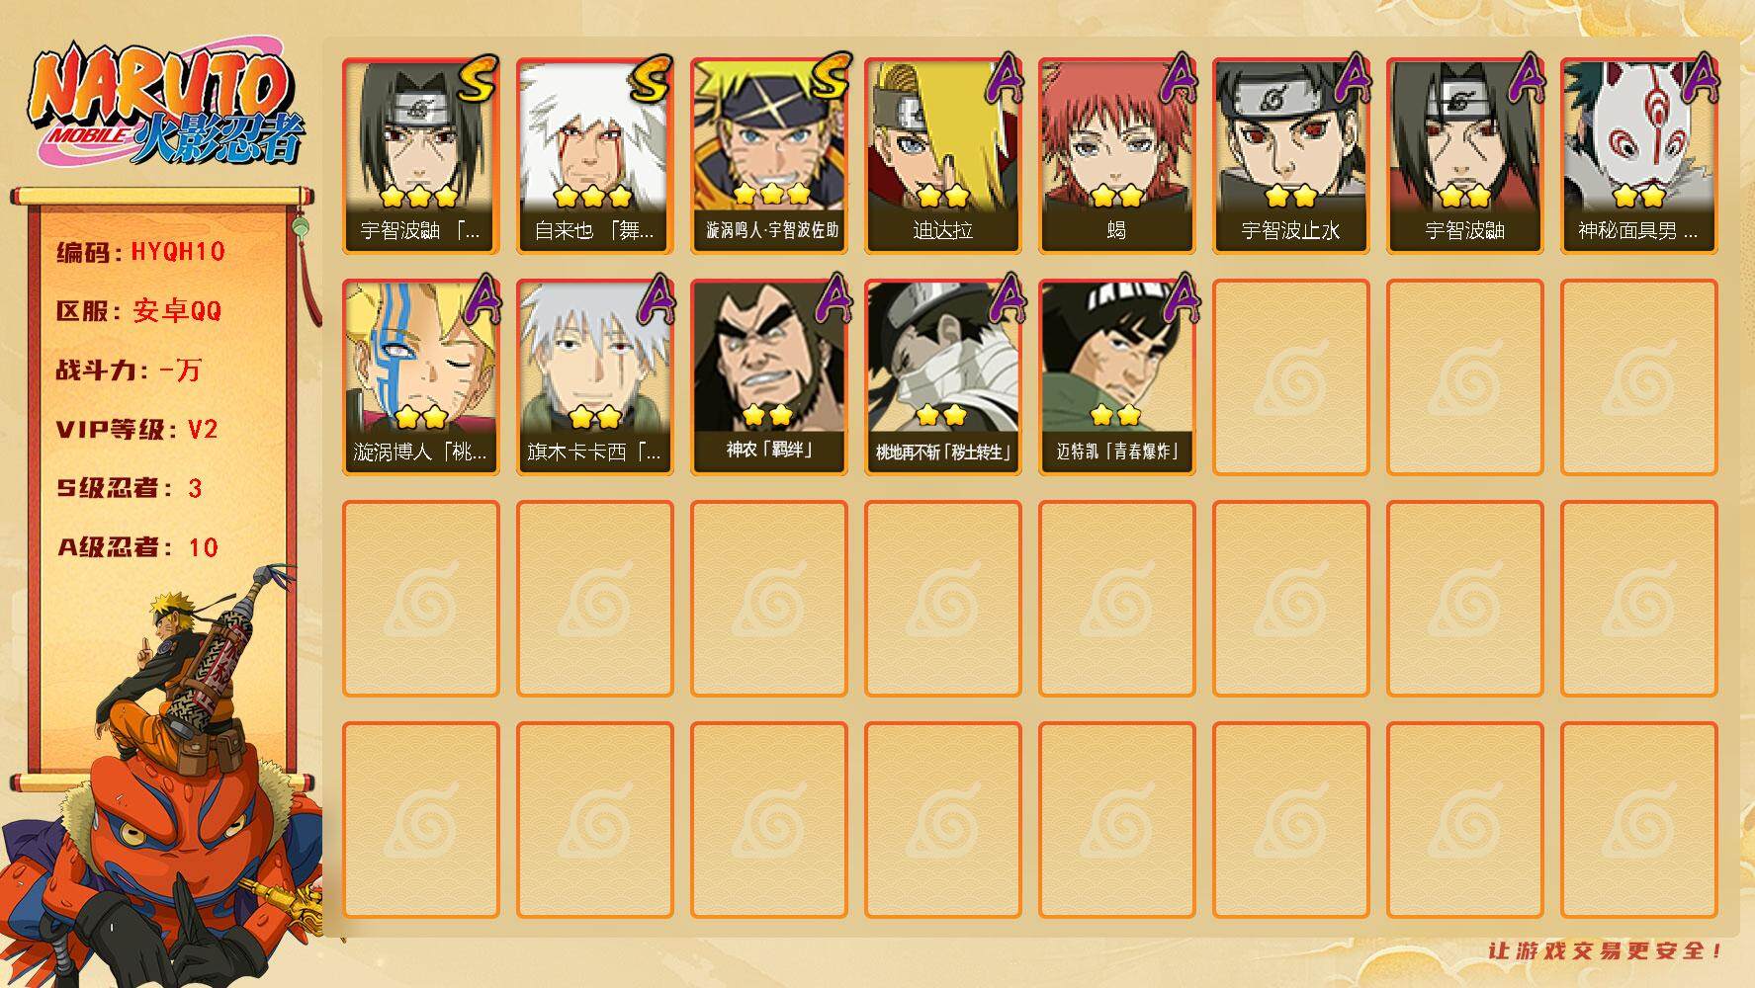The width and height of the screenshot is (1755, 988).
Task: Select the 自来也 S-rank ninja card
Action: click(x=594, y=156)
